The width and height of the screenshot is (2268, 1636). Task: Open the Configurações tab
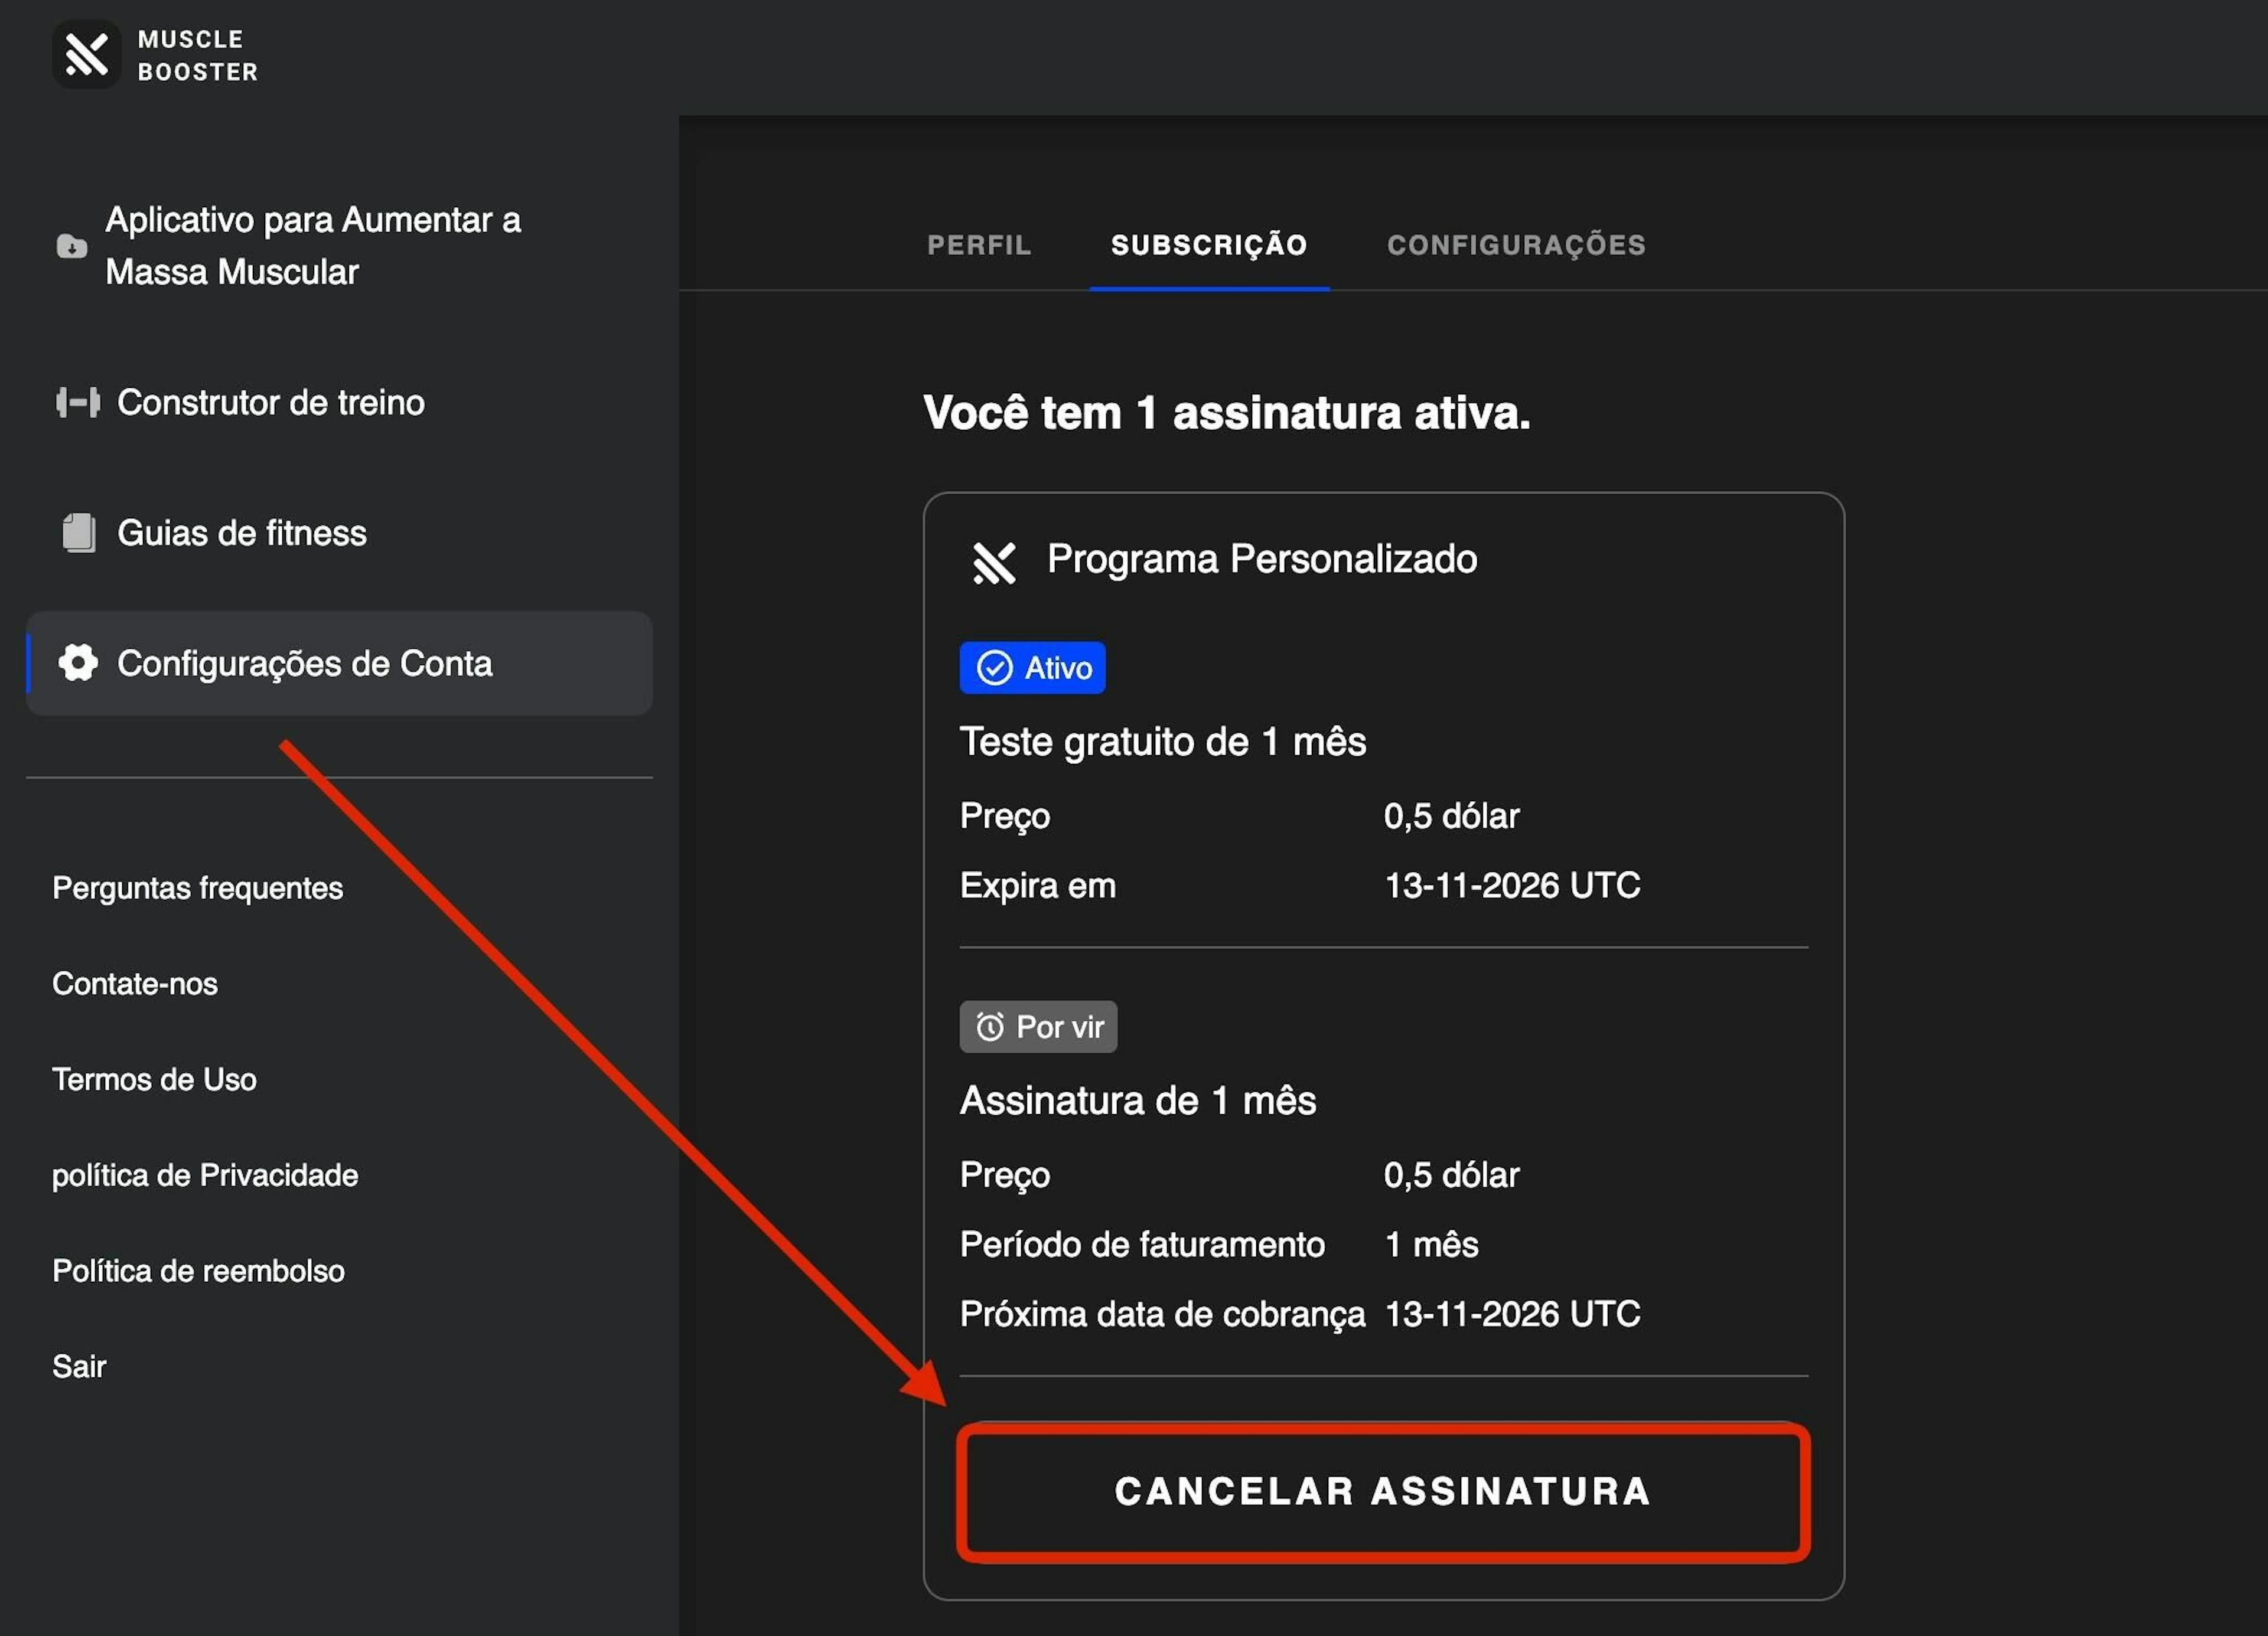1515,246
